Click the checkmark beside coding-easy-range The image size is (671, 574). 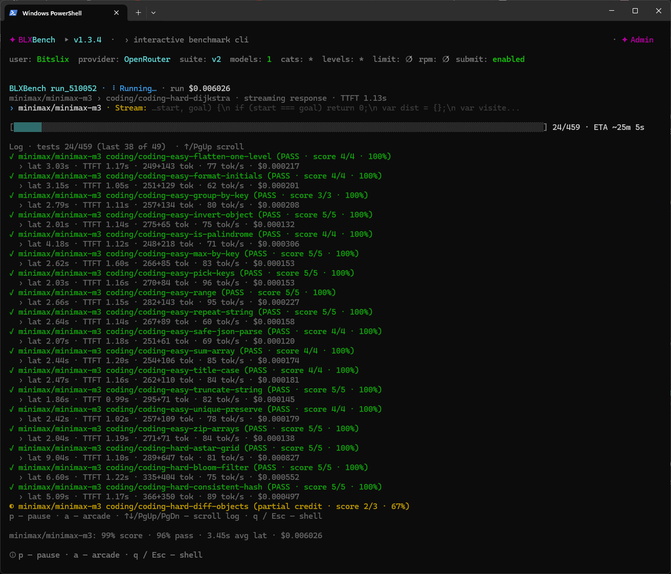pyautogui.click(x=12, y=293)
